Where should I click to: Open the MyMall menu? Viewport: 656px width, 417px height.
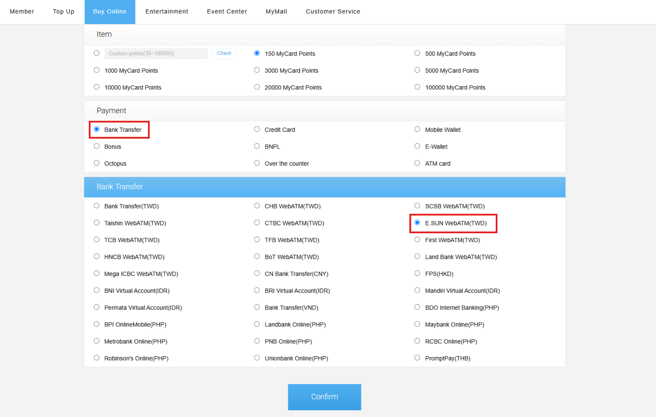point(276,12)
